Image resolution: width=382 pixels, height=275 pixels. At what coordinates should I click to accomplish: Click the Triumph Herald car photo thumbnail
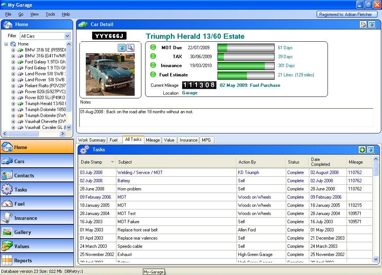point(110,75)
